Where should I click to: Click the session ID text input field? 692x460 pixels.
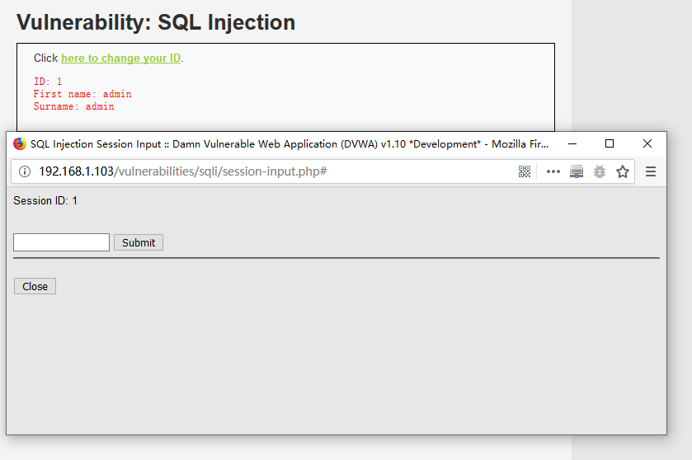click(61, 242)
